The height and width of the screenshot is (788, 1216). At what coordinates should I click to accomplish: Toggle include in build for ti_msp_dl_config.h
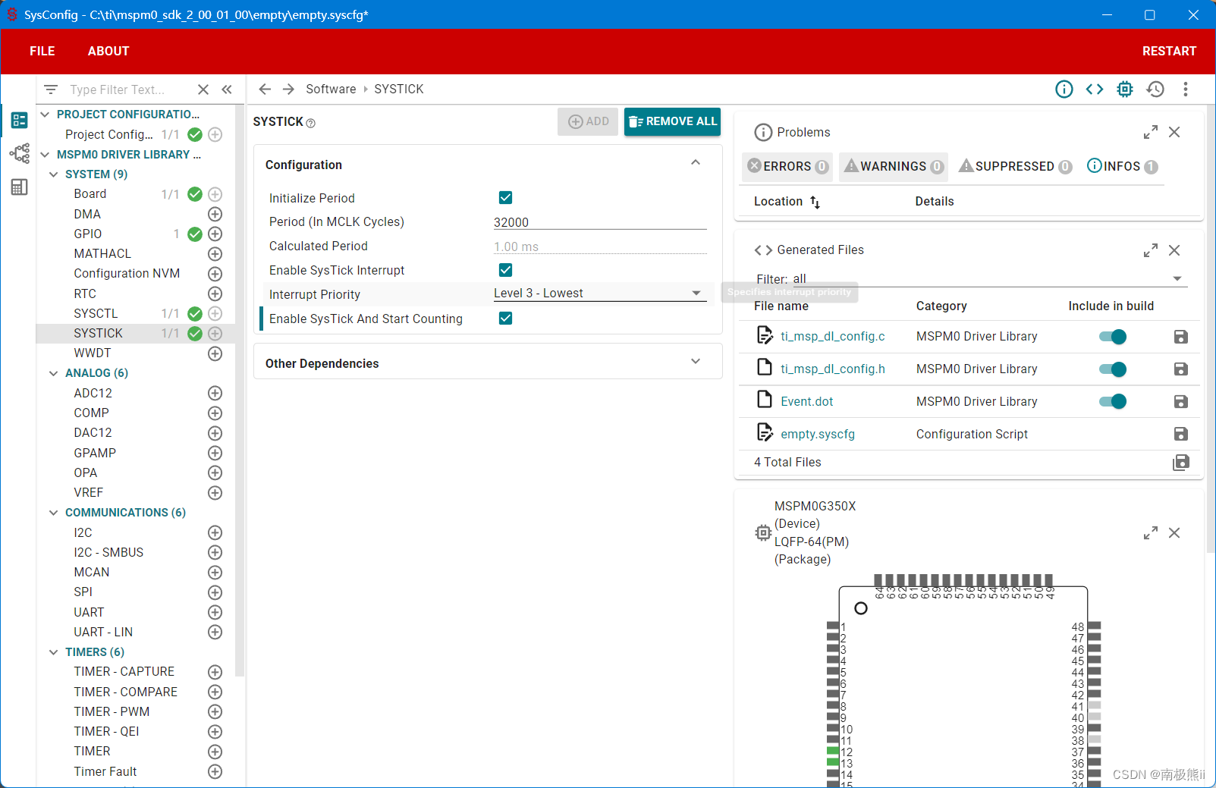pyautogui.click(x=1113, y=369)
